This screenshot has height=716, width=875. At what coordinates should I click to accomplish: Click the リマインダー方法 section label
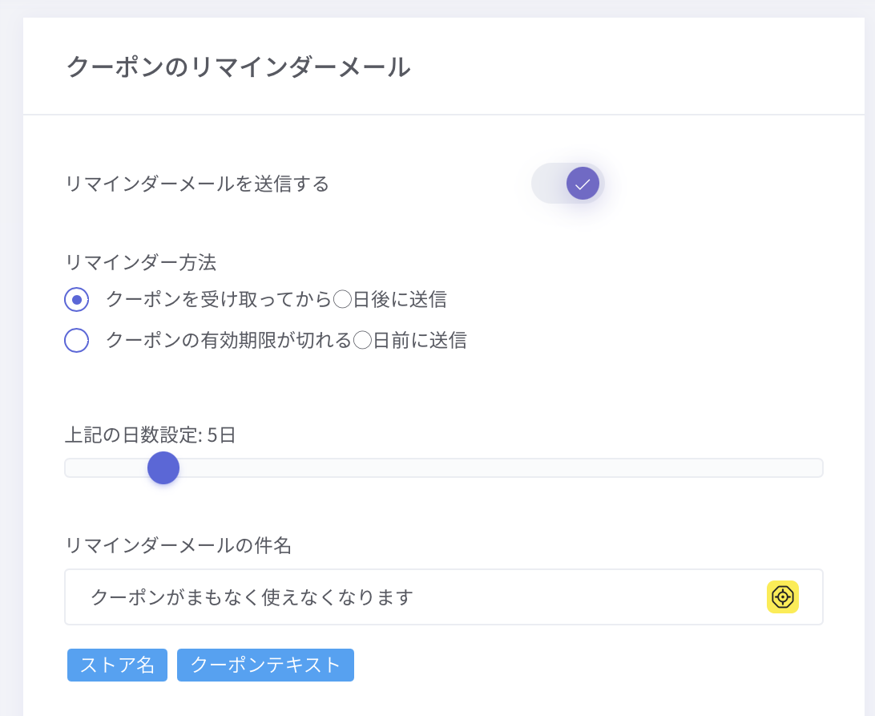pyautogui.click(x=141, y=262)
